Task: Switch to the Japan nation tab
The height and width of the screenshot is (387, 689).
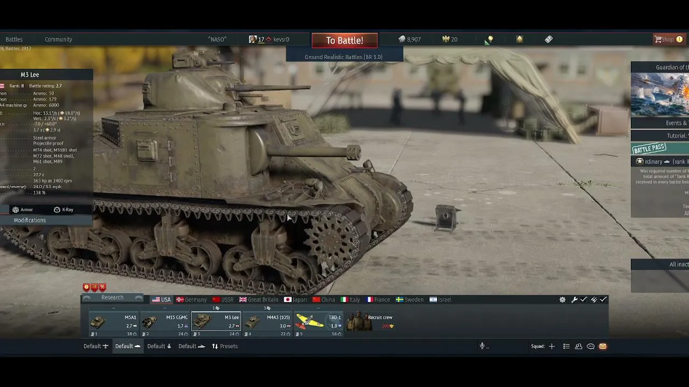Action: point(296,300)
